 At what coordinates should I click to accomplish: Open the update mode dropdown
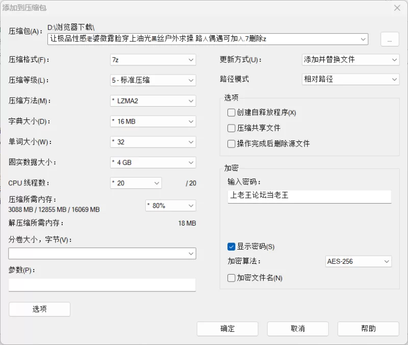350,60
